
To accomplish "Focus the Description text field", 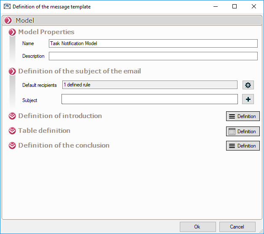I will (153, 56).
